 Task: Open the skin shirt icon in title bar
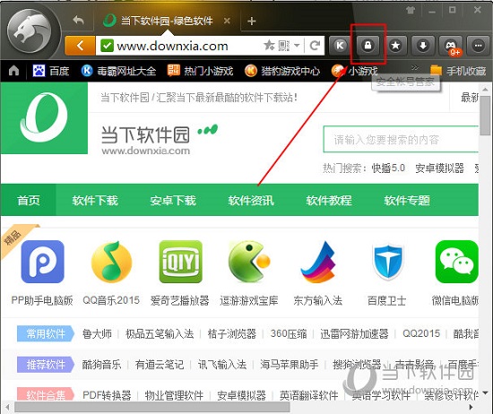[x=411, y=10]
